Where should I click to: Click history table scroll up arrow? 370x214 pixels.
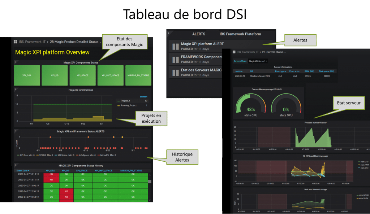click(x=150, y=175)
